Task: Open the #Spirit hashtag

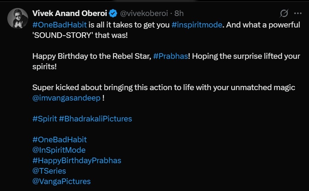Action: click(44, 119)
